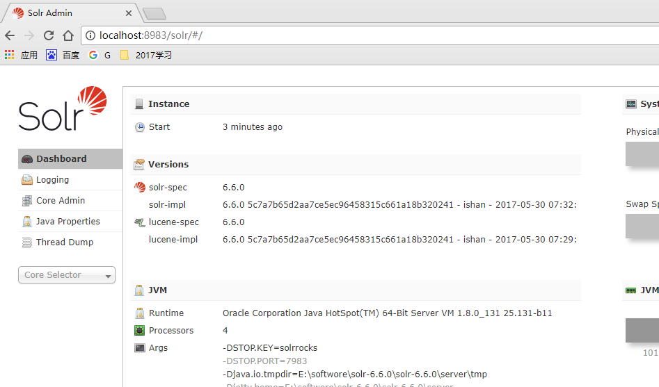Click the address bar URL field
This screenshot has width=659, height=387.
click(x=348, y=35)
